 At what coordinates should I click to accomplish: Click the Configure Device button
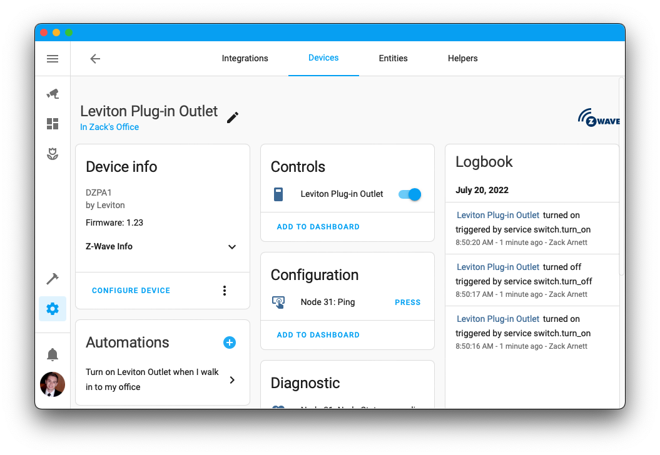click(131, 290)
